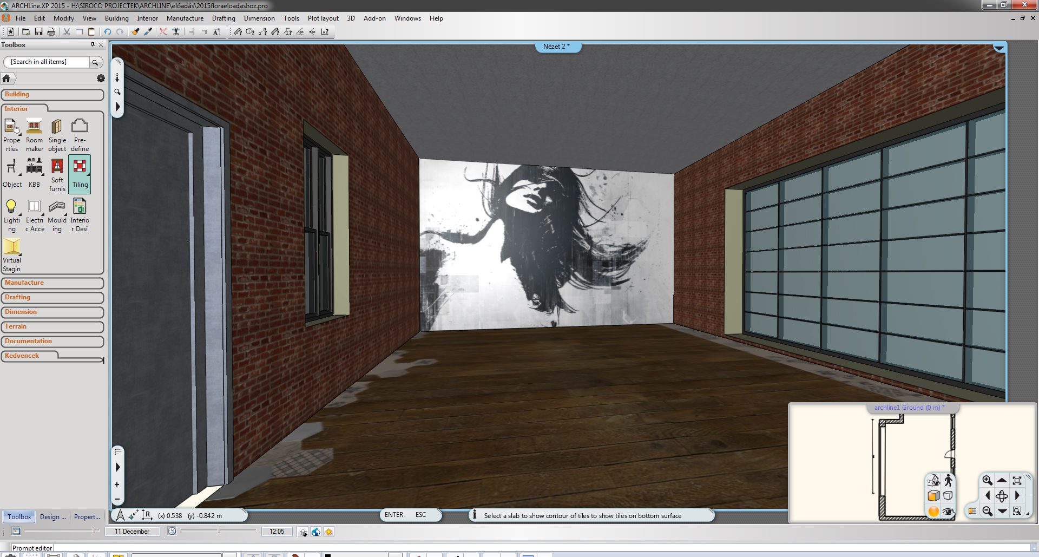1039x557 pixels.
Task: Click the ENTER button
Action: click(x=394, y=515)
